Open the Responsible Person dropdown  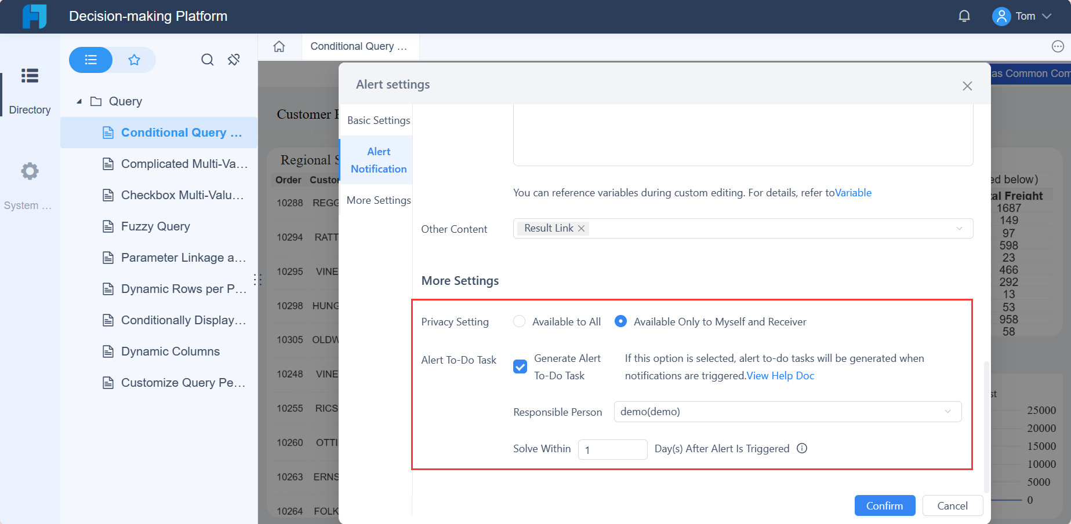click(787, 412)
